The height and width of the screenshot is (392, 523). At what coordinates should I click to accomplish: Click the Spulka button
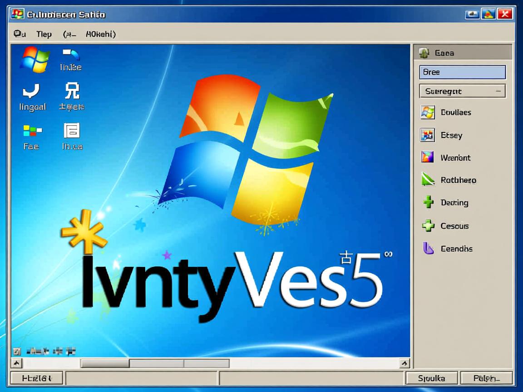click(431, 378)
